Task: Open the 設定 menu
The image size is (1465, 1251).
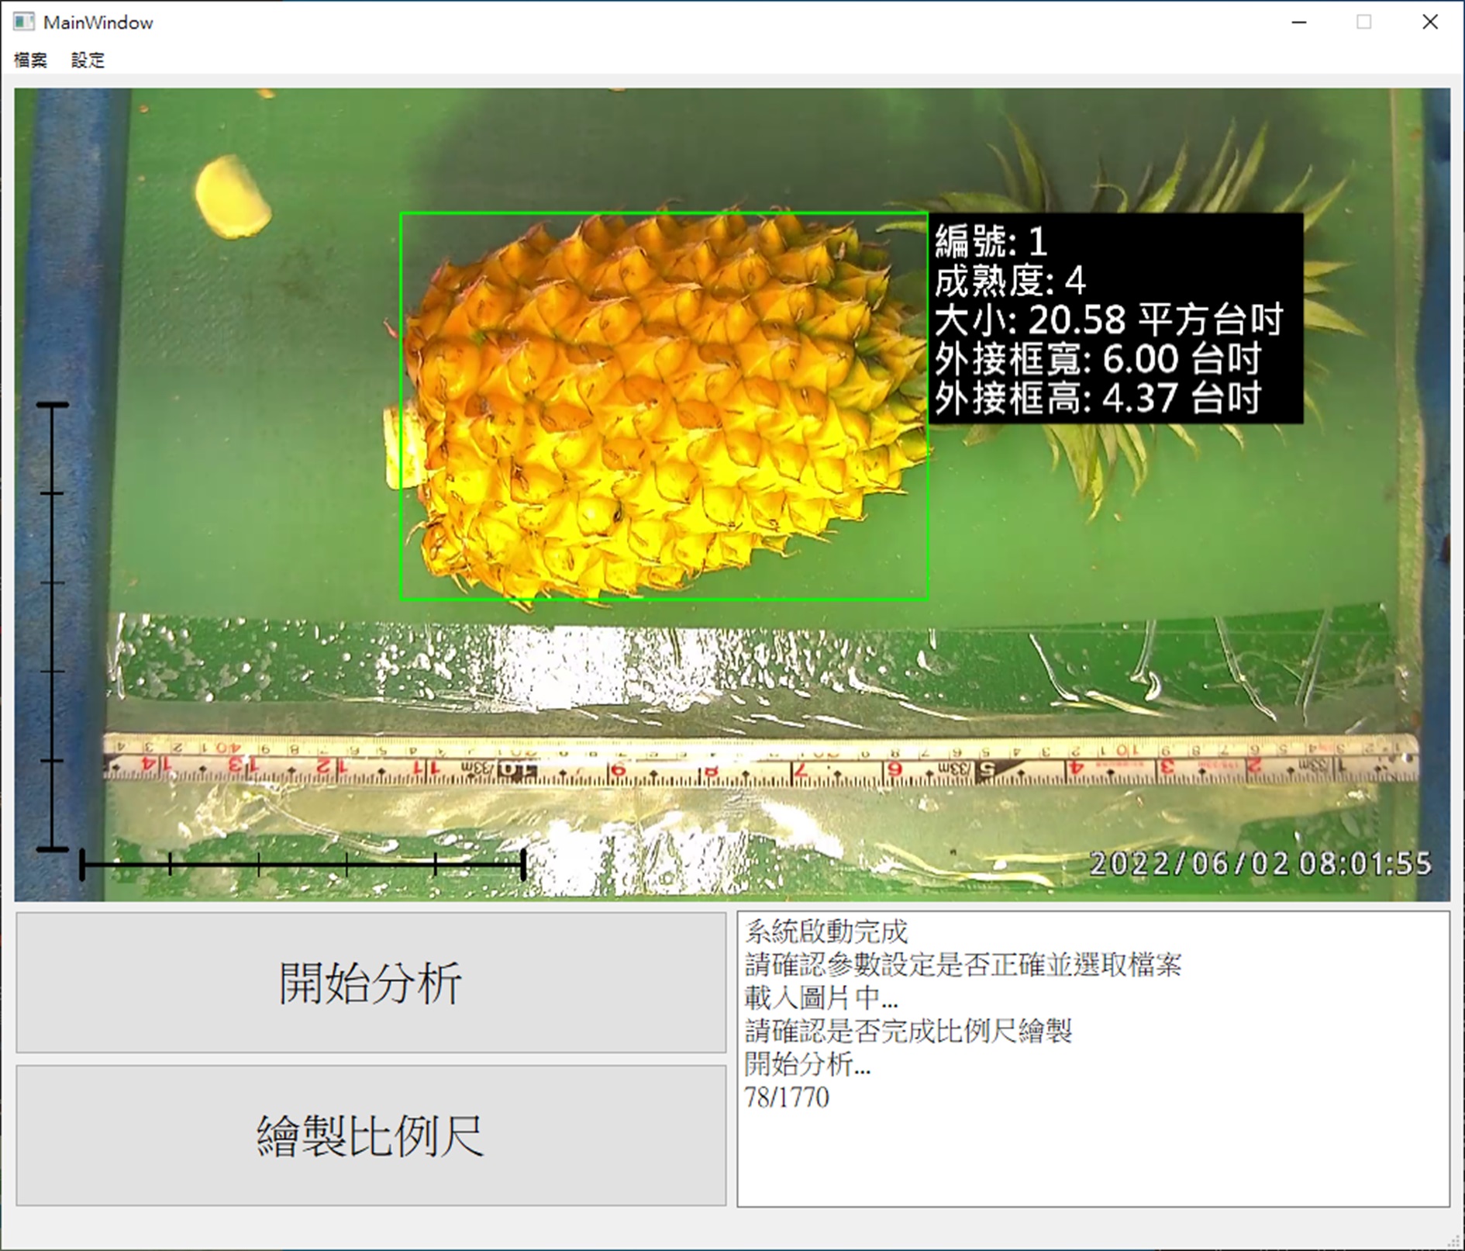Action: pos(88,60)
